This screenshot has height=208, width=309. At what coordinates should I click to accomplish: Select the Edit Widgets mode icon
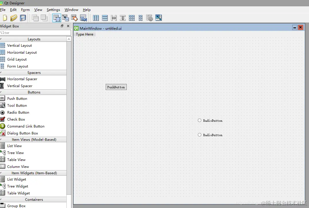click(x=57, y=18)
